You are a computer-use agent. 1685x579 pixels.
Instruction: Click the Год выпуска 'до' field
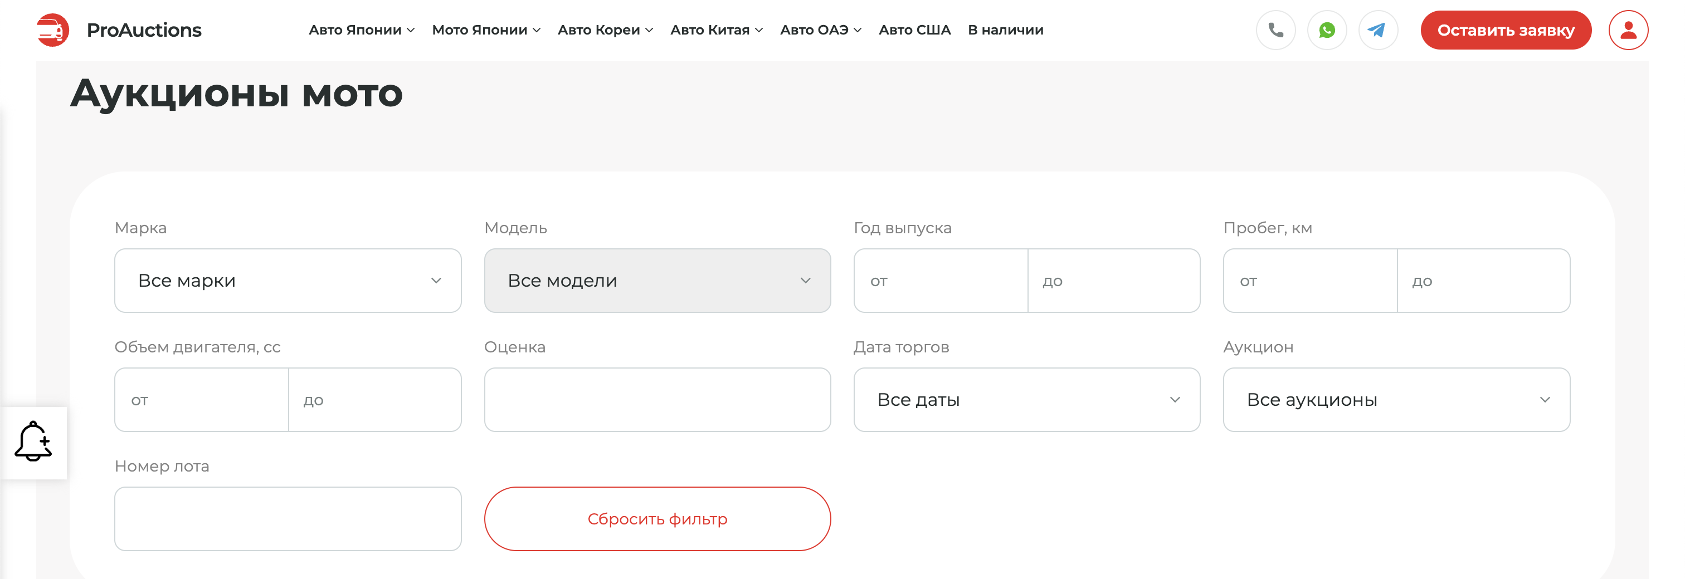pos(1114,281)
